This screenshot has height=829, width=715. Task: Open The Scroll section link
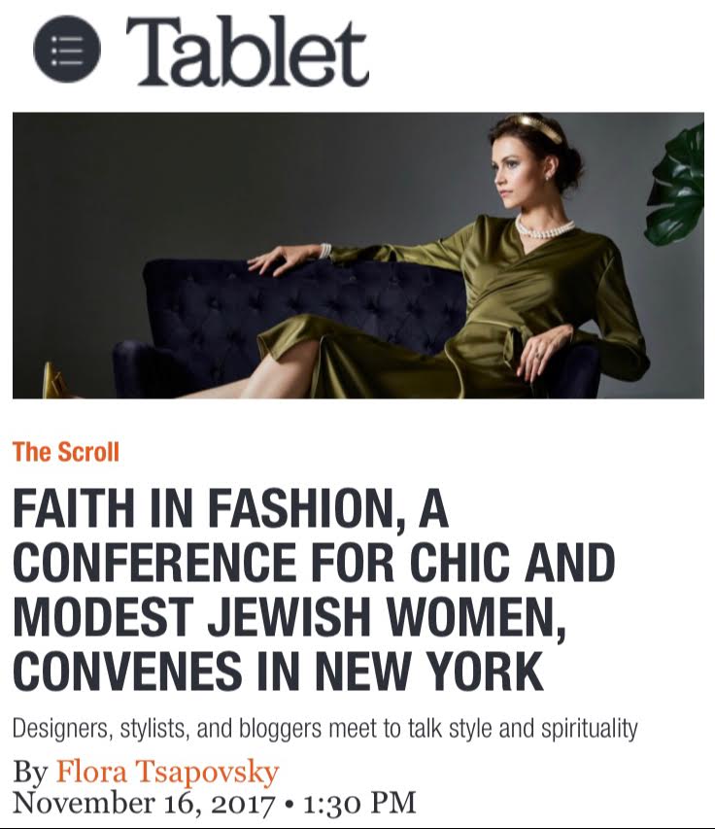(x=66, y=452)
